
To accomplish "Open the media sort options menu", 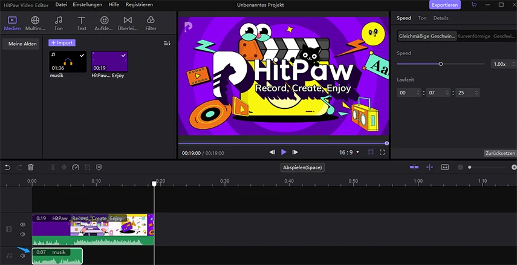I will tap(167, 43).
